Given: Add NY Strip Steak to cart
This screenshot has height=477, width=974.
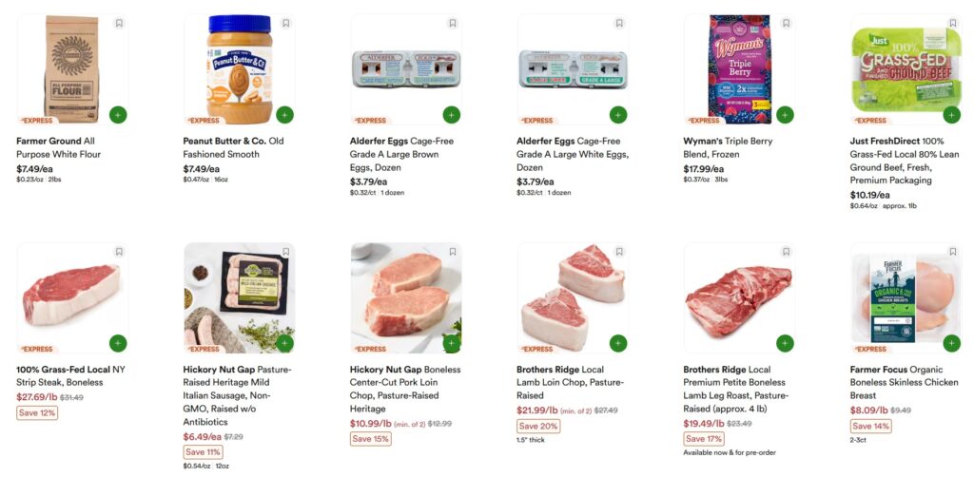Looking at the screenshot, I should pos(118,343).
